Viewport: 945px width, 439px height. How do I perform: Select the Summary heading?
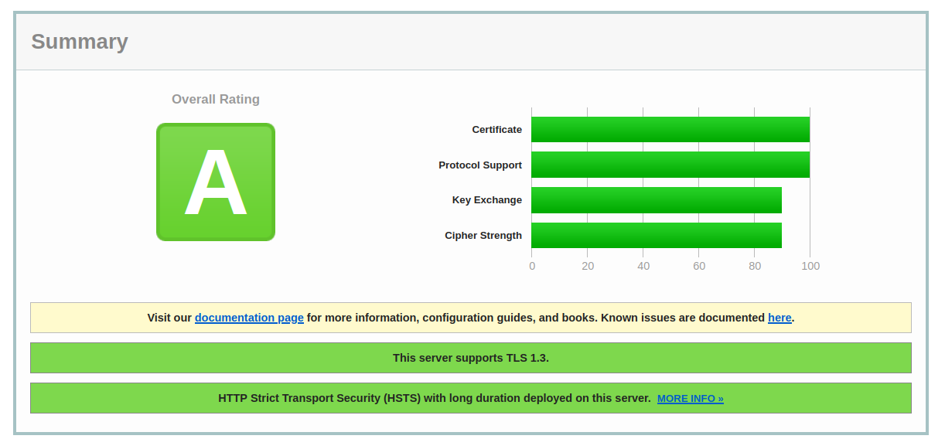tap(80, 42)
